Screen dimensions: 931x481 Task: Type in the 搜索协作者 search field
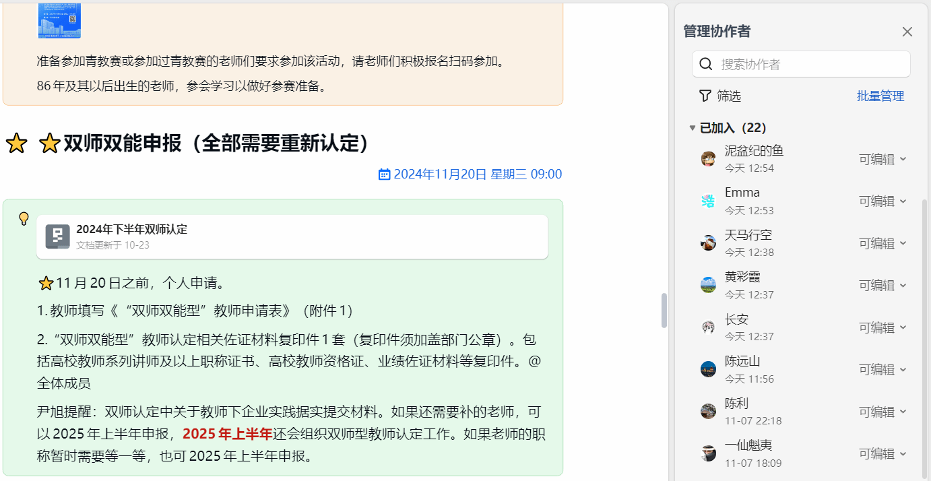pos(808,64)
